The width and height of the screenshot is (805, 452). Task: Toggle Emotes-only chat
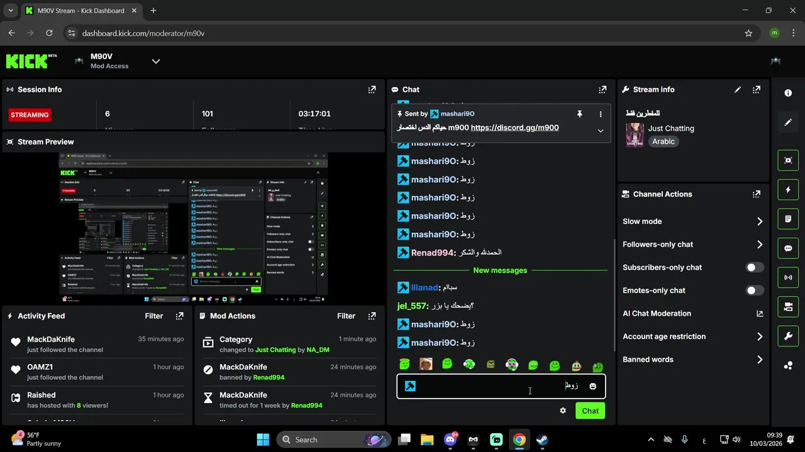754,291
